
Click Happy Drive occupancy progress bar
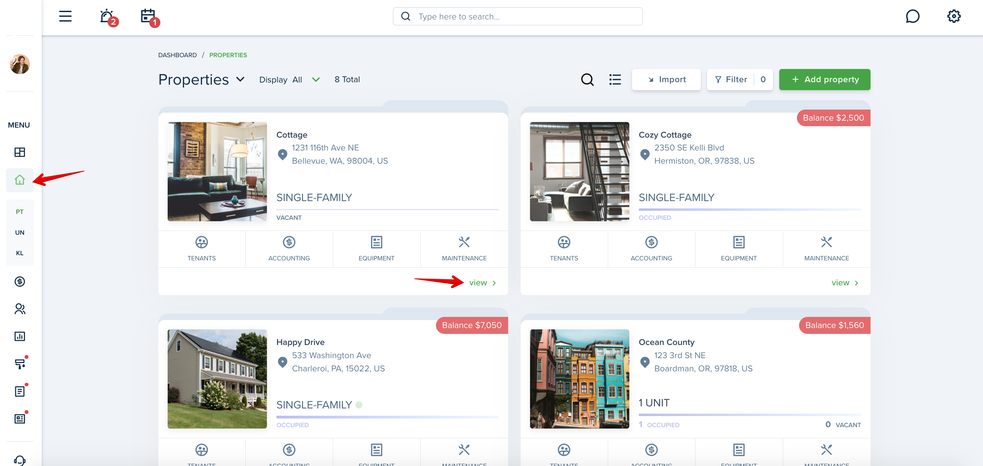click(x=387, y=417)
